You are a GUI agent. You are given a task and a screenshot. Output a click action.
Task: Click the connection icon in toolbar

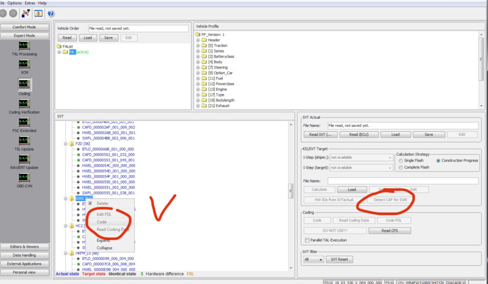pyautogui.click(x=25, y=13)
